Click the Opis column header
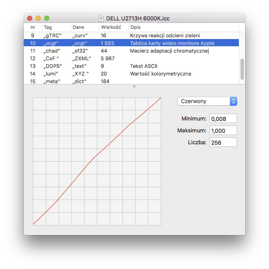Screen dimensions: 269x269 coord(184,27)
